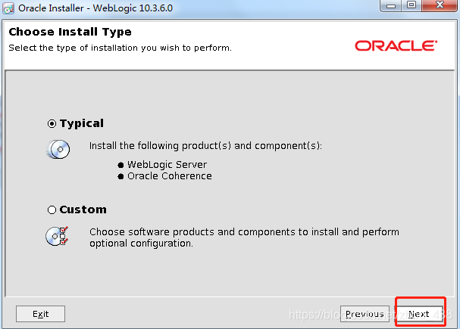Select the Typical install radio button

52,124
